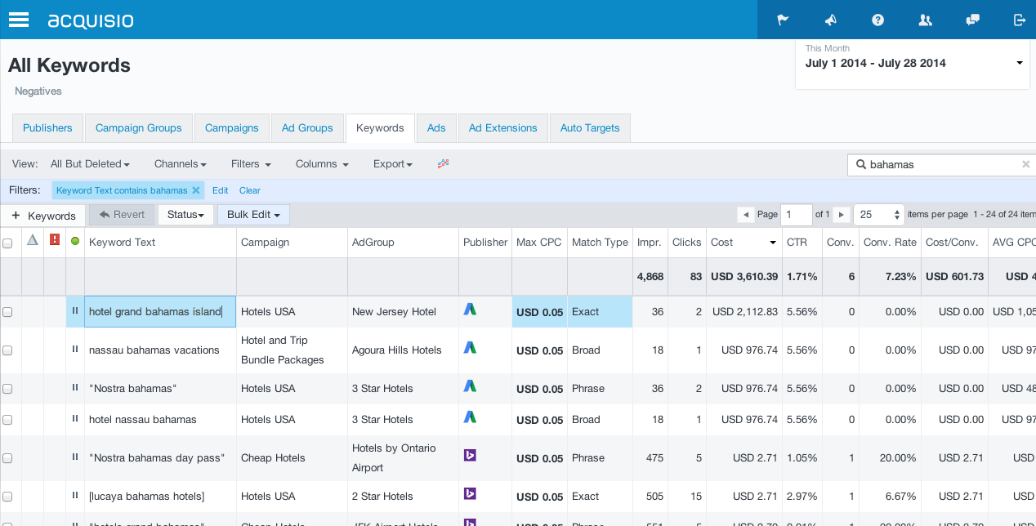Image resolution: width=1036 pixels, height=526 pixels.
Task: Click pause icon for "Nostra bahamas day pass"
Action: pyautogui.click(x=75, y=457)
